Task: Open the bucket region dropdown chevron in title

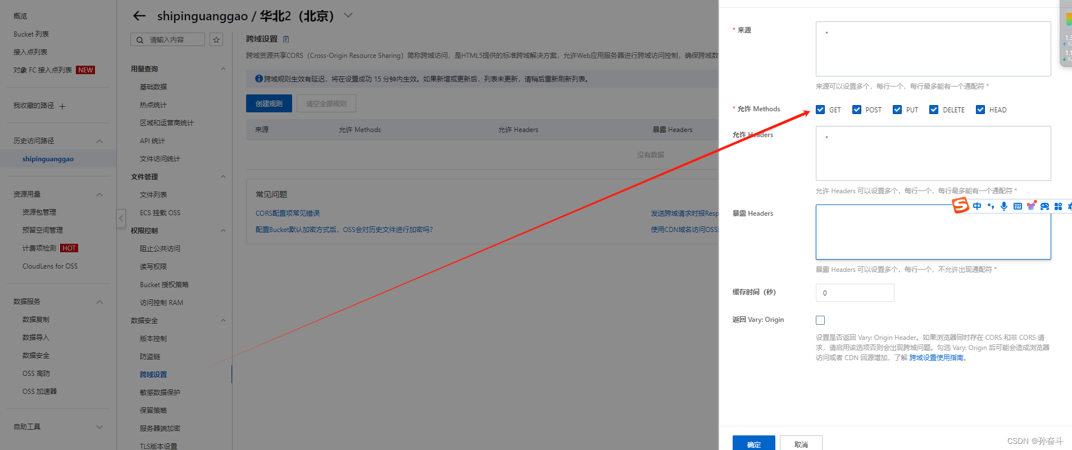Action: [348, 15]
